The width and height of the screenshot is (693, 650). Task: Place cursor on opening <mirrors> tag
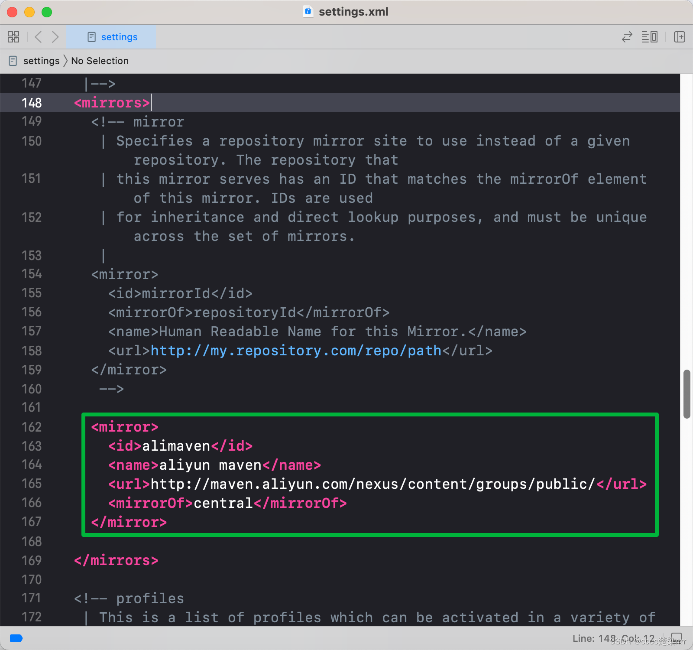112,103
